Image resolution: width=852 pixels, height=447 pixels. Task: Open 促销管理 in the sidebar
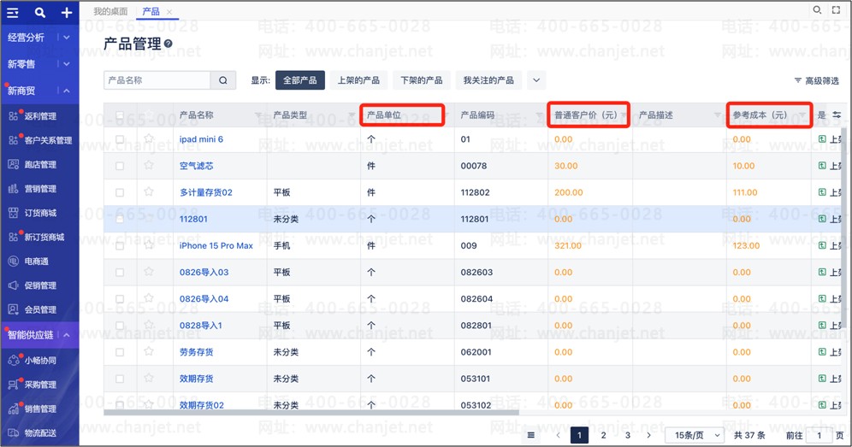click(x=40, y=285)
